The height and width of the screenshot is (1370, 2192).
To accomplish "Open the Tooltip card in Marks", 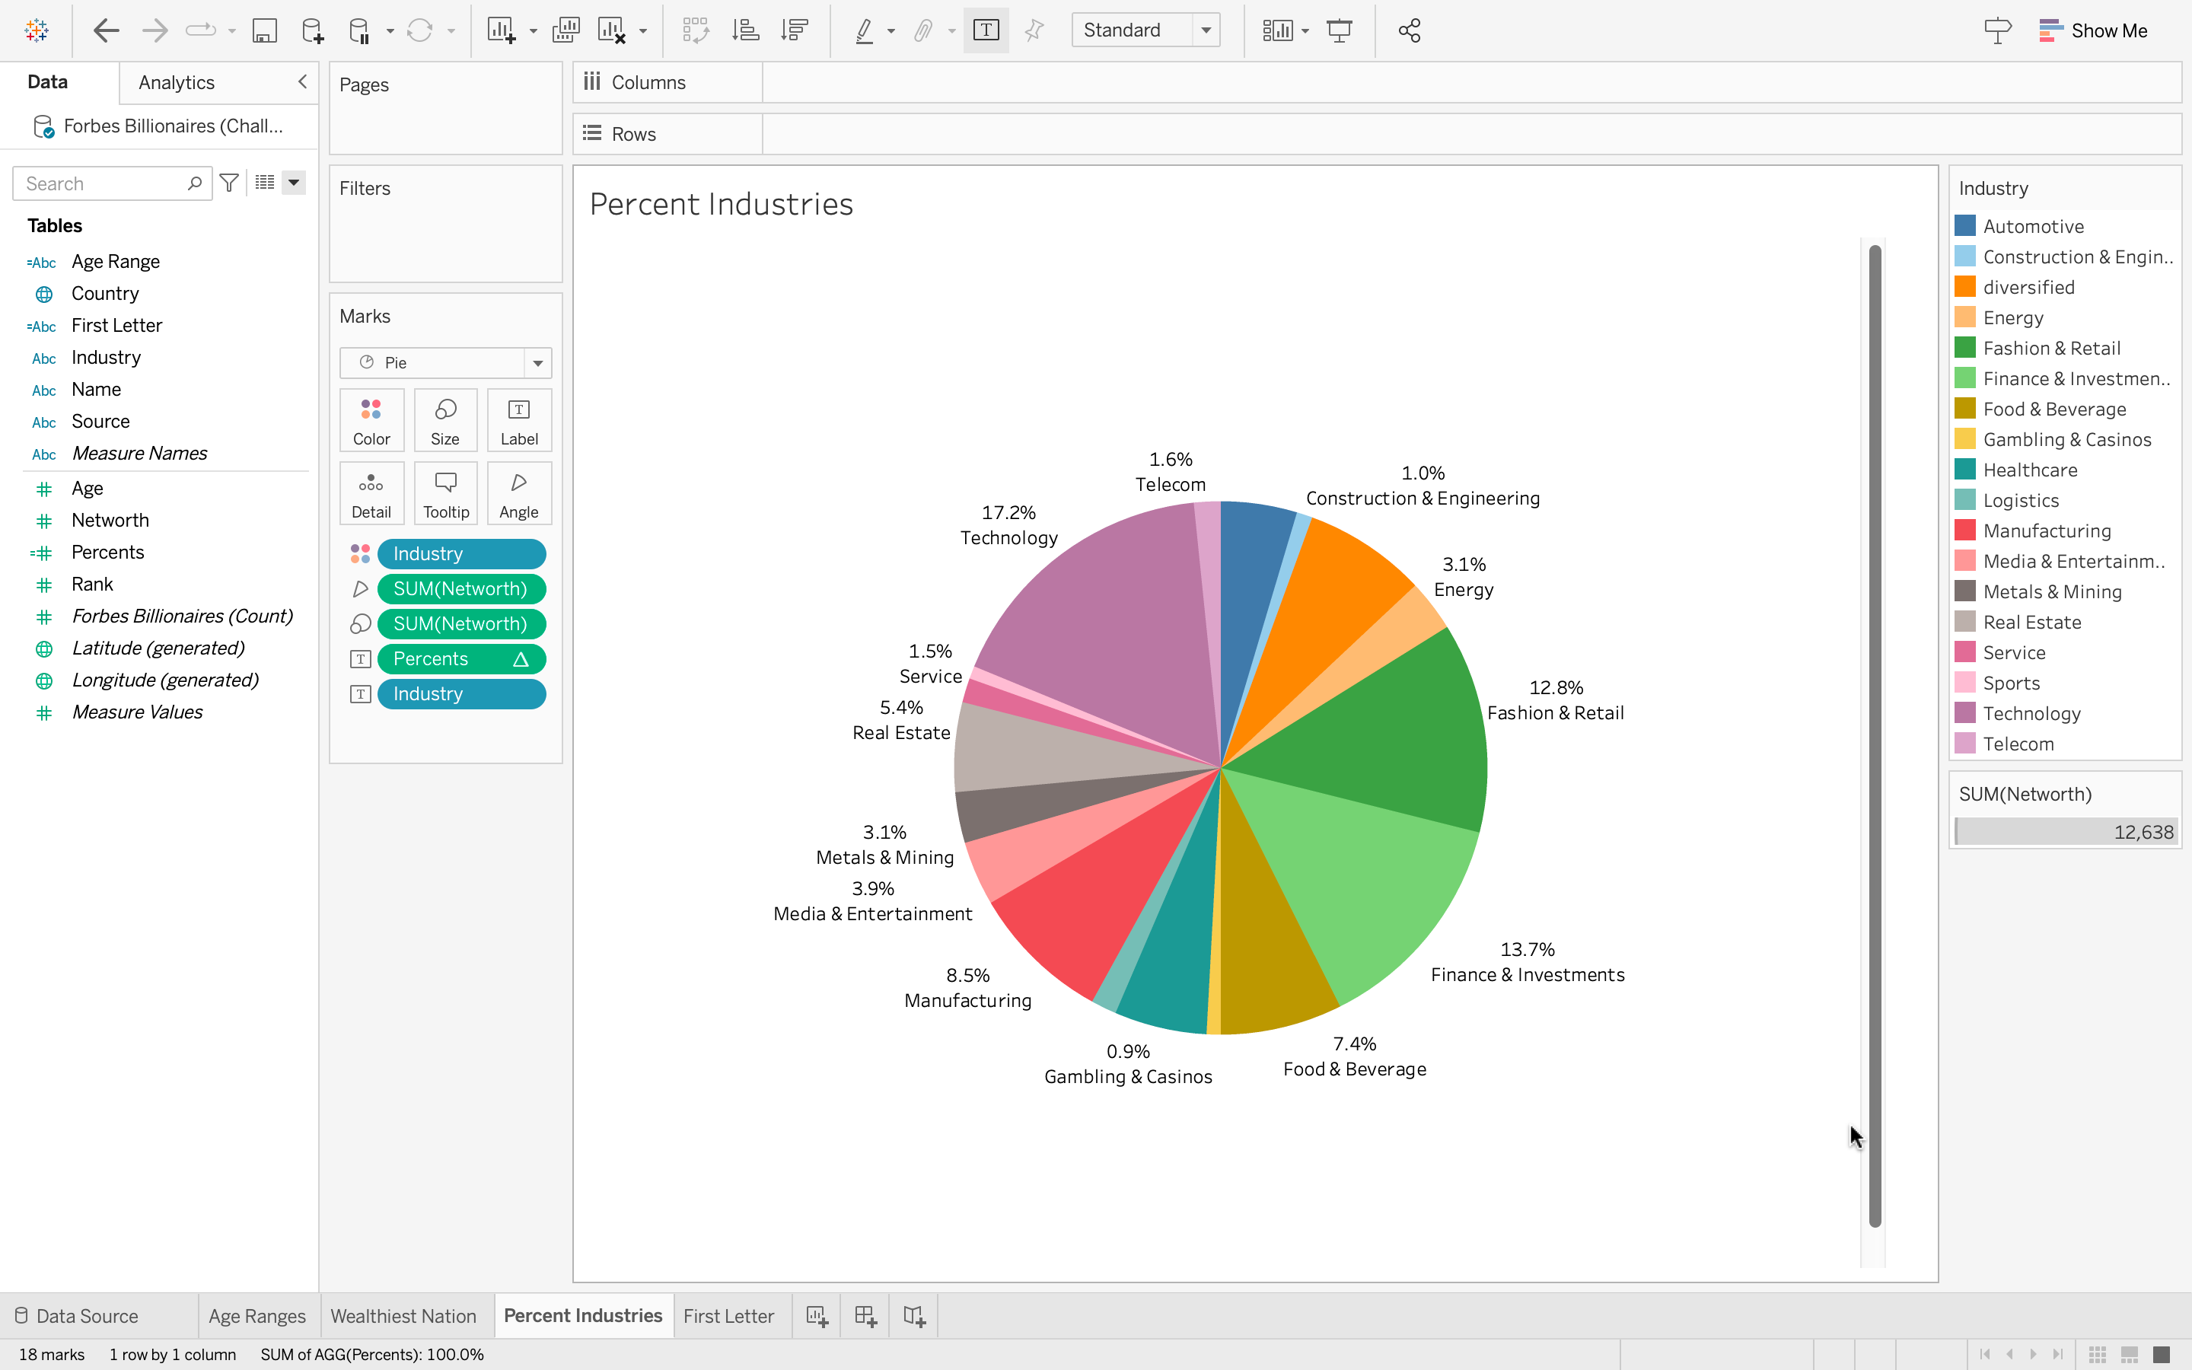I will 446,494.
